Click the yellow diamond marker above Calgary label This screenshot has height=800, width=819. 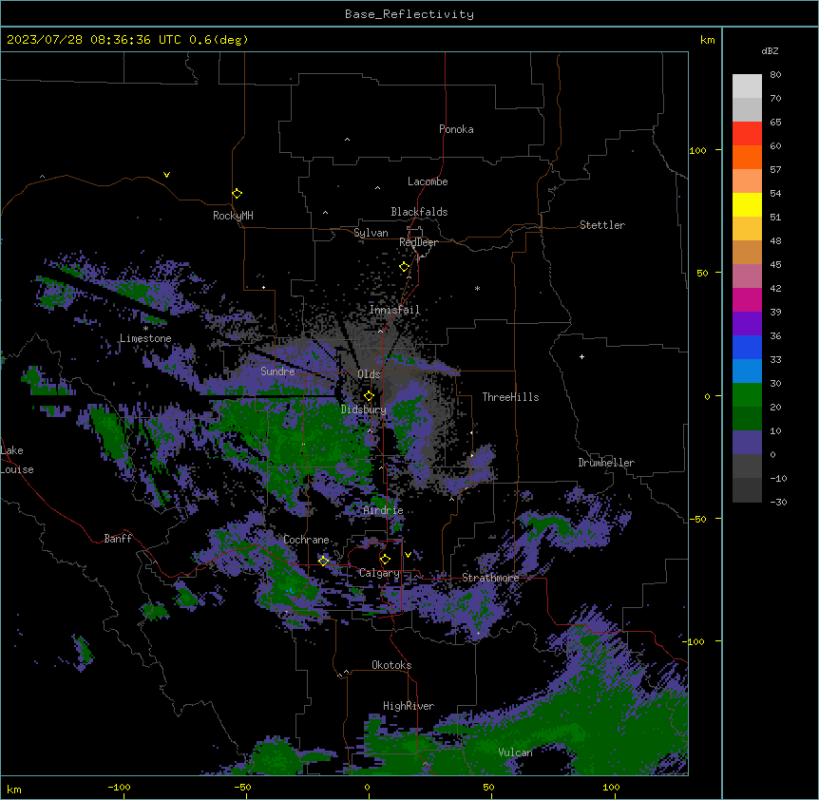[x=385, y=560]
